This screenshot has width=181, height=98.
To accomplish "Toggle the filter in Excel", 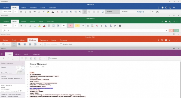I will [115, 26].
